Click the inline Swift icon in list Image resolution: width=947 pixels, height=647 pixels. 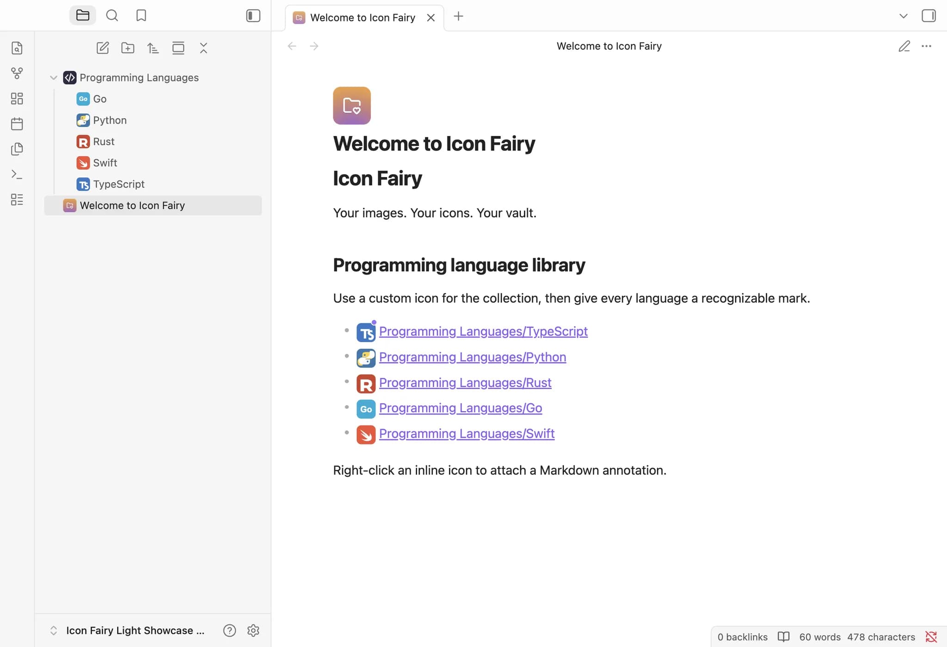[366, 435]
